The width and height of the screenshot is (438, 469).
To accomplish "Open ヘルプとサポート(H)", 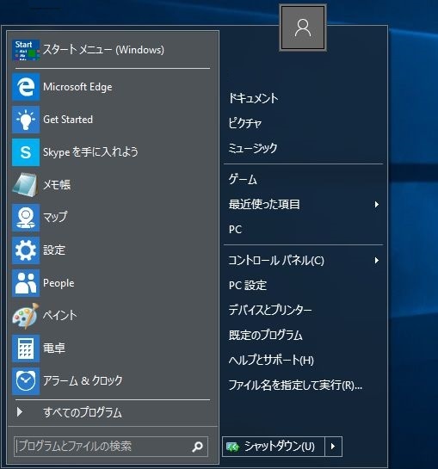I will click(x=271, y=360).
